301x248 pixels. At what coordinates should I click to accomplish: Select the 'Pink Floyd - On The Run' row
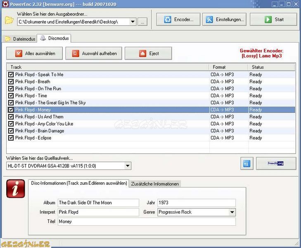[151, 88]
